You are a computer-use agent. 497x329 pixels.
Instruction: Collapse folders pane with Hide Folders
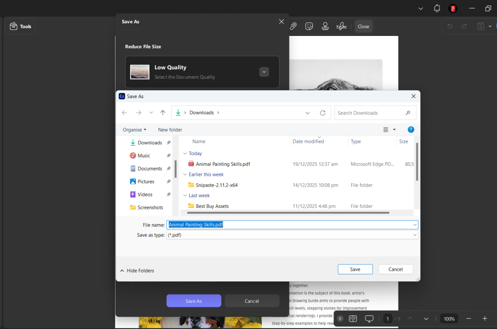coord(137,271)
